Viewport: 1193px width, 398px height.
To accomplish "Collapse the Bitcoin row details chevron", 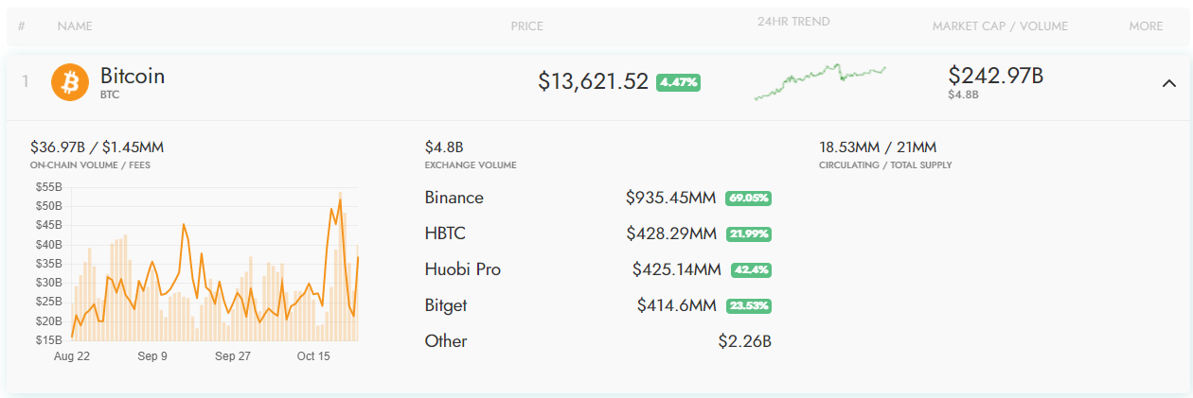I will [1168, 83].
